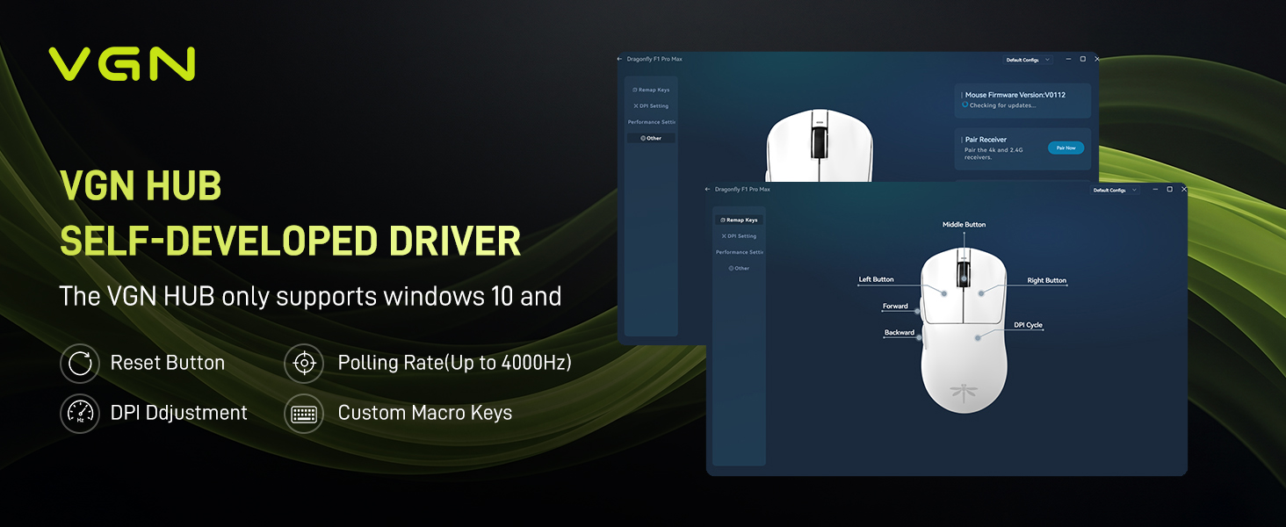Open DPI Setting in front window sidebar
Screen dimensions: 1286x527
tap(739, 236)
